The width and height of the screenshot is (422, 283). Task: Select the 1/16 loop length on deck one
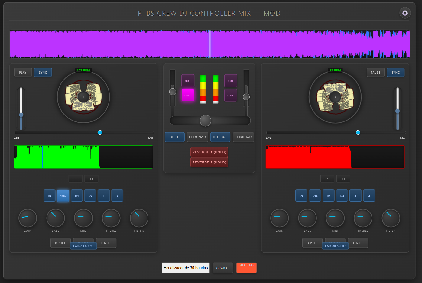tap(63, 195)
